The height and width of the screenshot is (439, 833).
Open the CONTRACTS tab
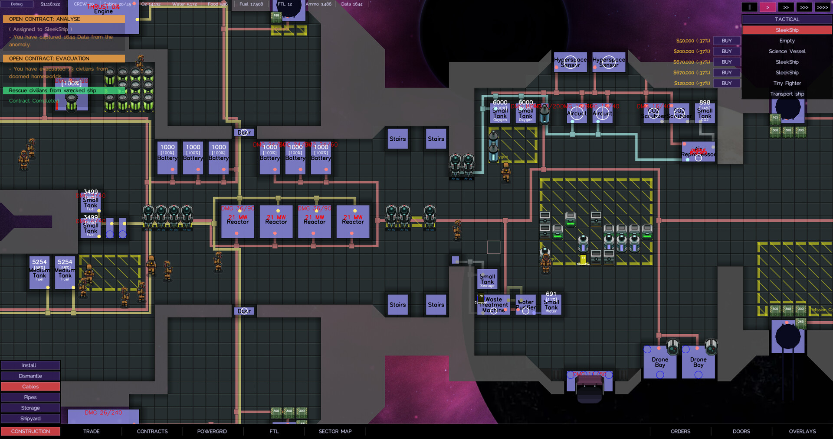click(152, 431)
